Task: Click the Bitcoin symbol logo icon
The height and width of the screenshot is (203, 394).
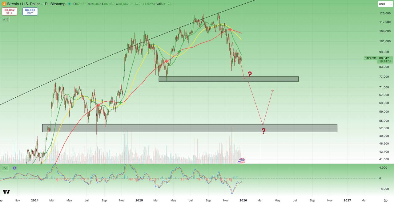Action: coord(4,4)
